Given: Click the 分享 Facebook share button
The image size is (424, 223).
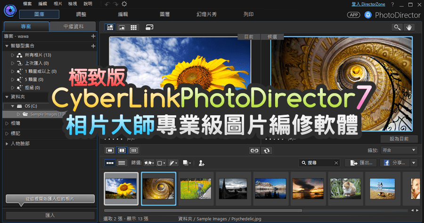Looking at the screenshot, I should click(x=395, y=163).
